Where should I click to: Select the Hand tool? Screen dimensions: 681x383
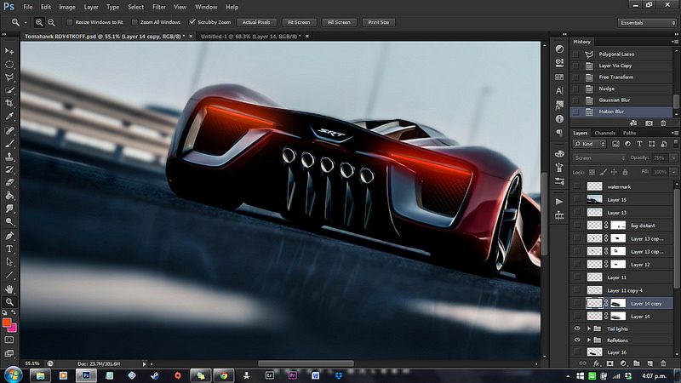point(9,289)
